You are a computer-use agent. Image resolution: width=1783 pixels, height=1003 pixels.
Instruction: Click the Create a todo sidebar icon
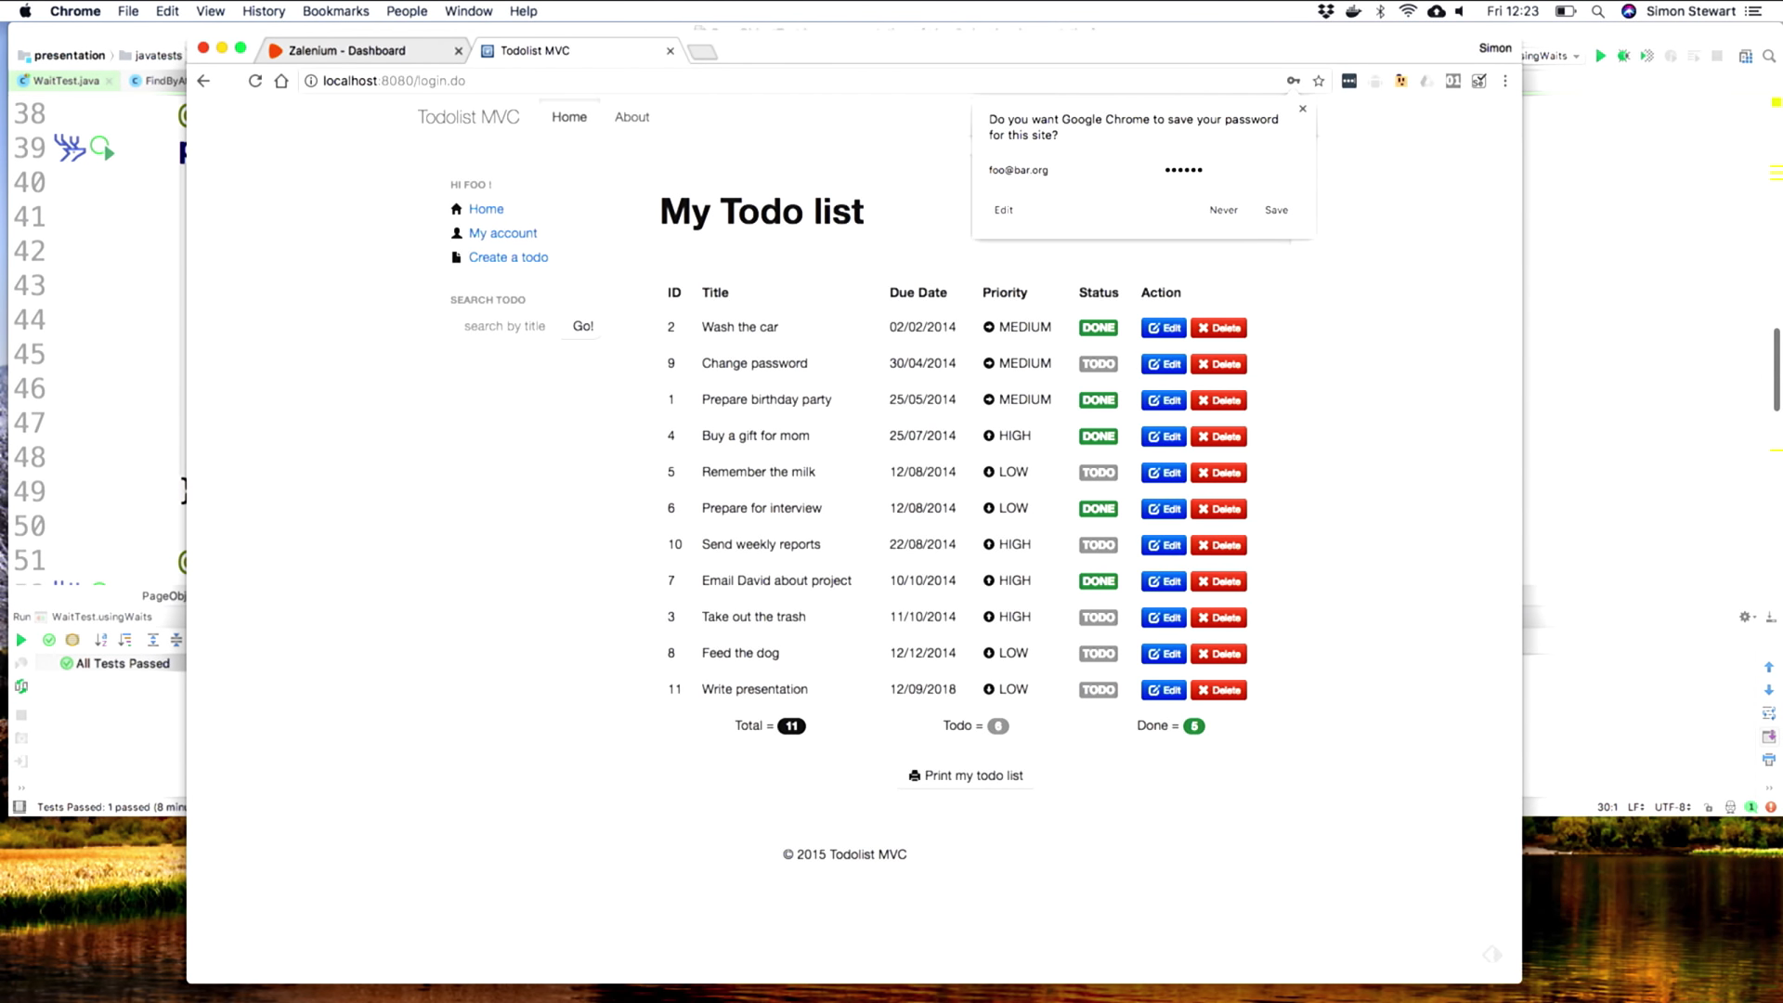(x=457, y=257)
